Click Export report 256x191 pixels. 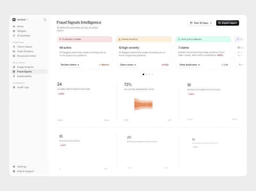[227, 23]
